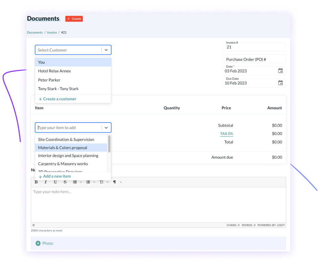Click the red Create button

[74, 18]
